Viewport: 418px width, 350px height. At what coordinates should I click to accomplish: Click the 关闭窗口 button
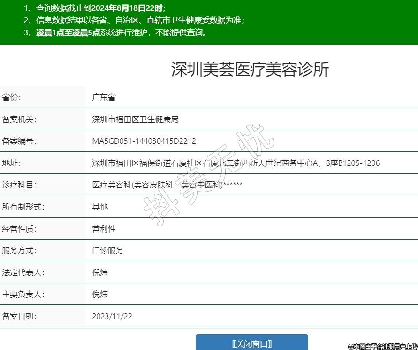tap(251, 343)
